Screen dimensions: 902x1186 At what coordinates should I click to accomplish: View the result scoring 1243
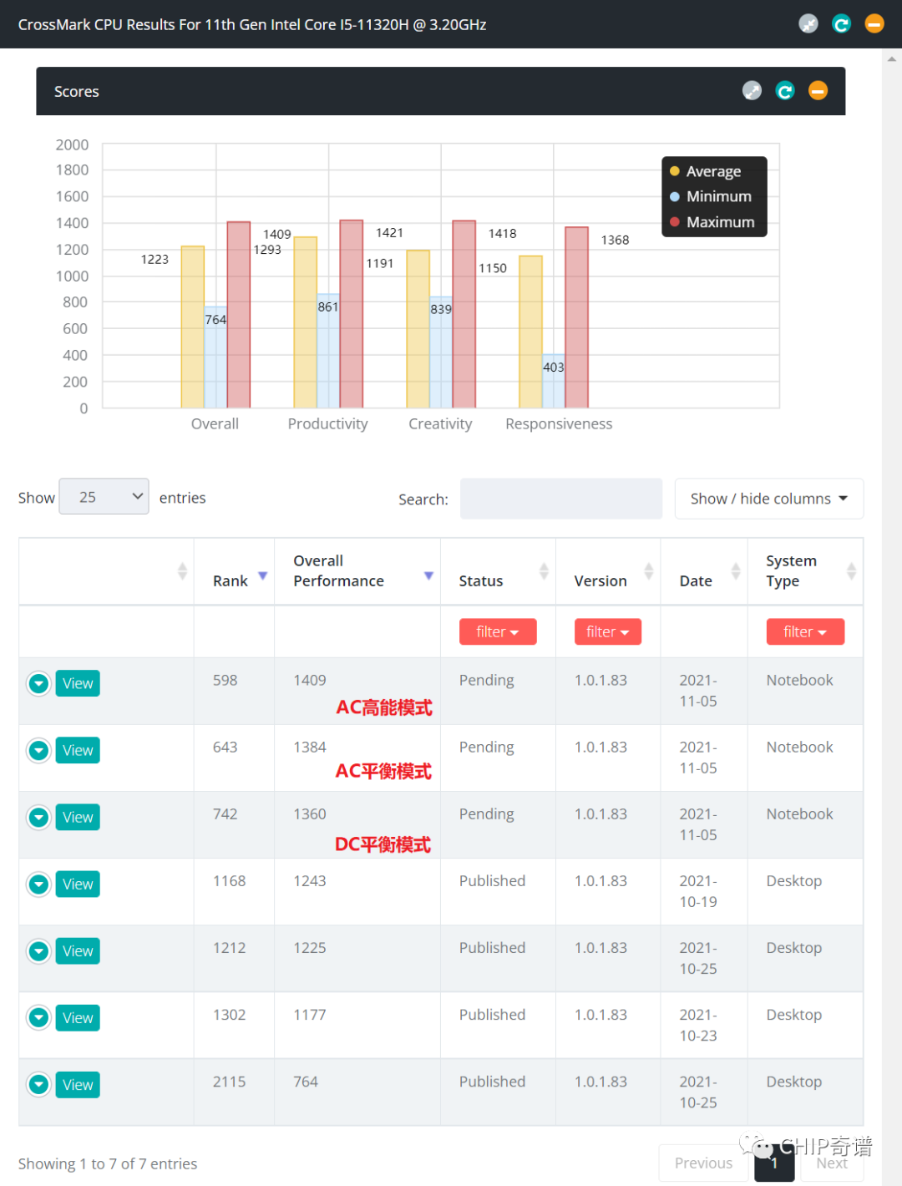pos(78,884)
